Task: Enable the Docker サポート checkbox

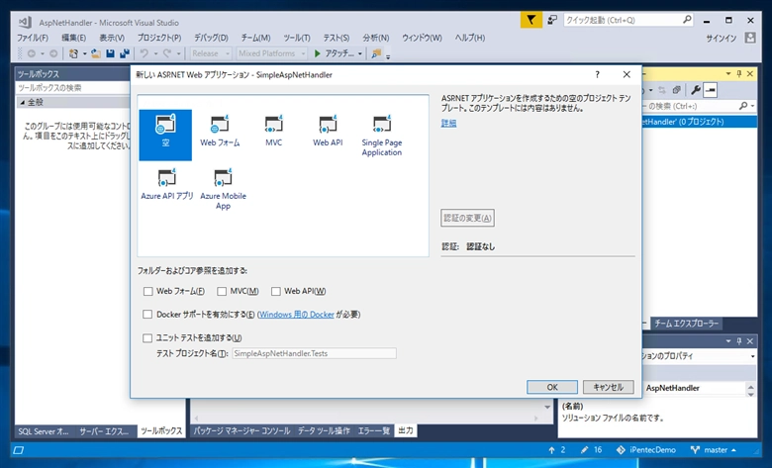Action: pos(147,315)
